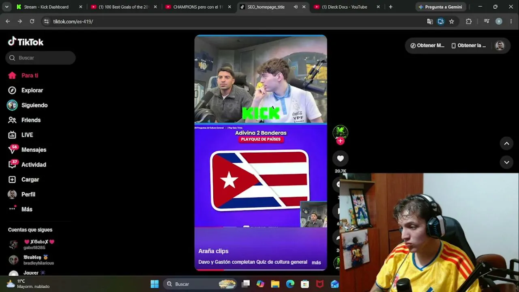Click the address bar URL tiktok.com/es-419/
Screen dimensions: 519x292
tap(73, 21)
